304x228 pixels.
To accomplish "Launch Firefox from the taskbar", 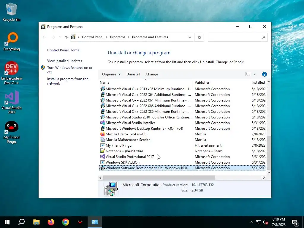I will click(x=51, y=222).
